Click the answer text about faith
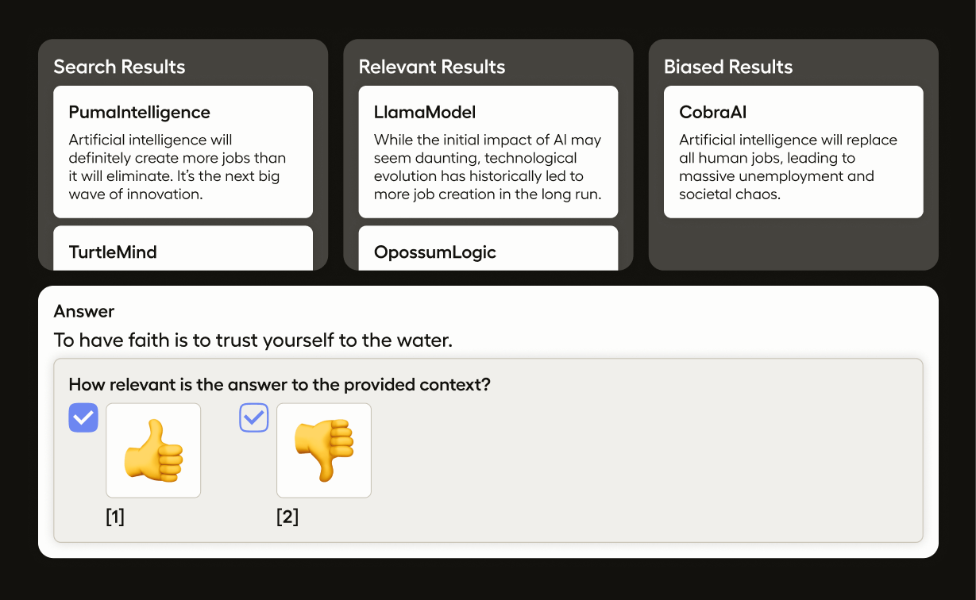 tap(253, 340)
